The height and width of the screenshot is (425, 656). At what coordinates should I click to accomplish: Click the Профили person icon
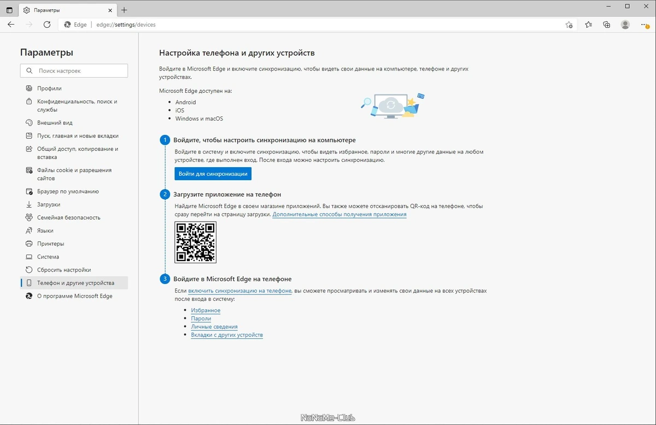(29, 88)
